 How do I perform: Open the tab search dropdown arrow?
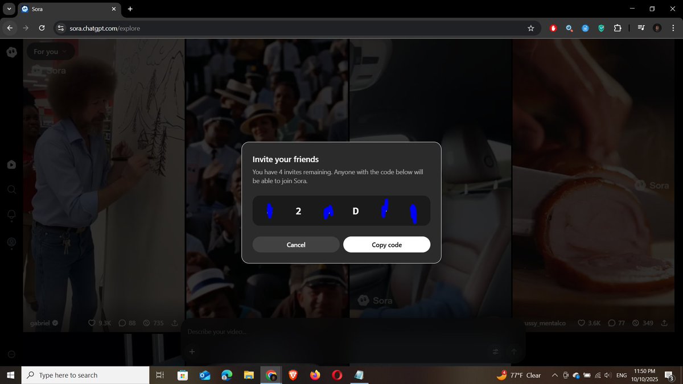click(9, 9)
